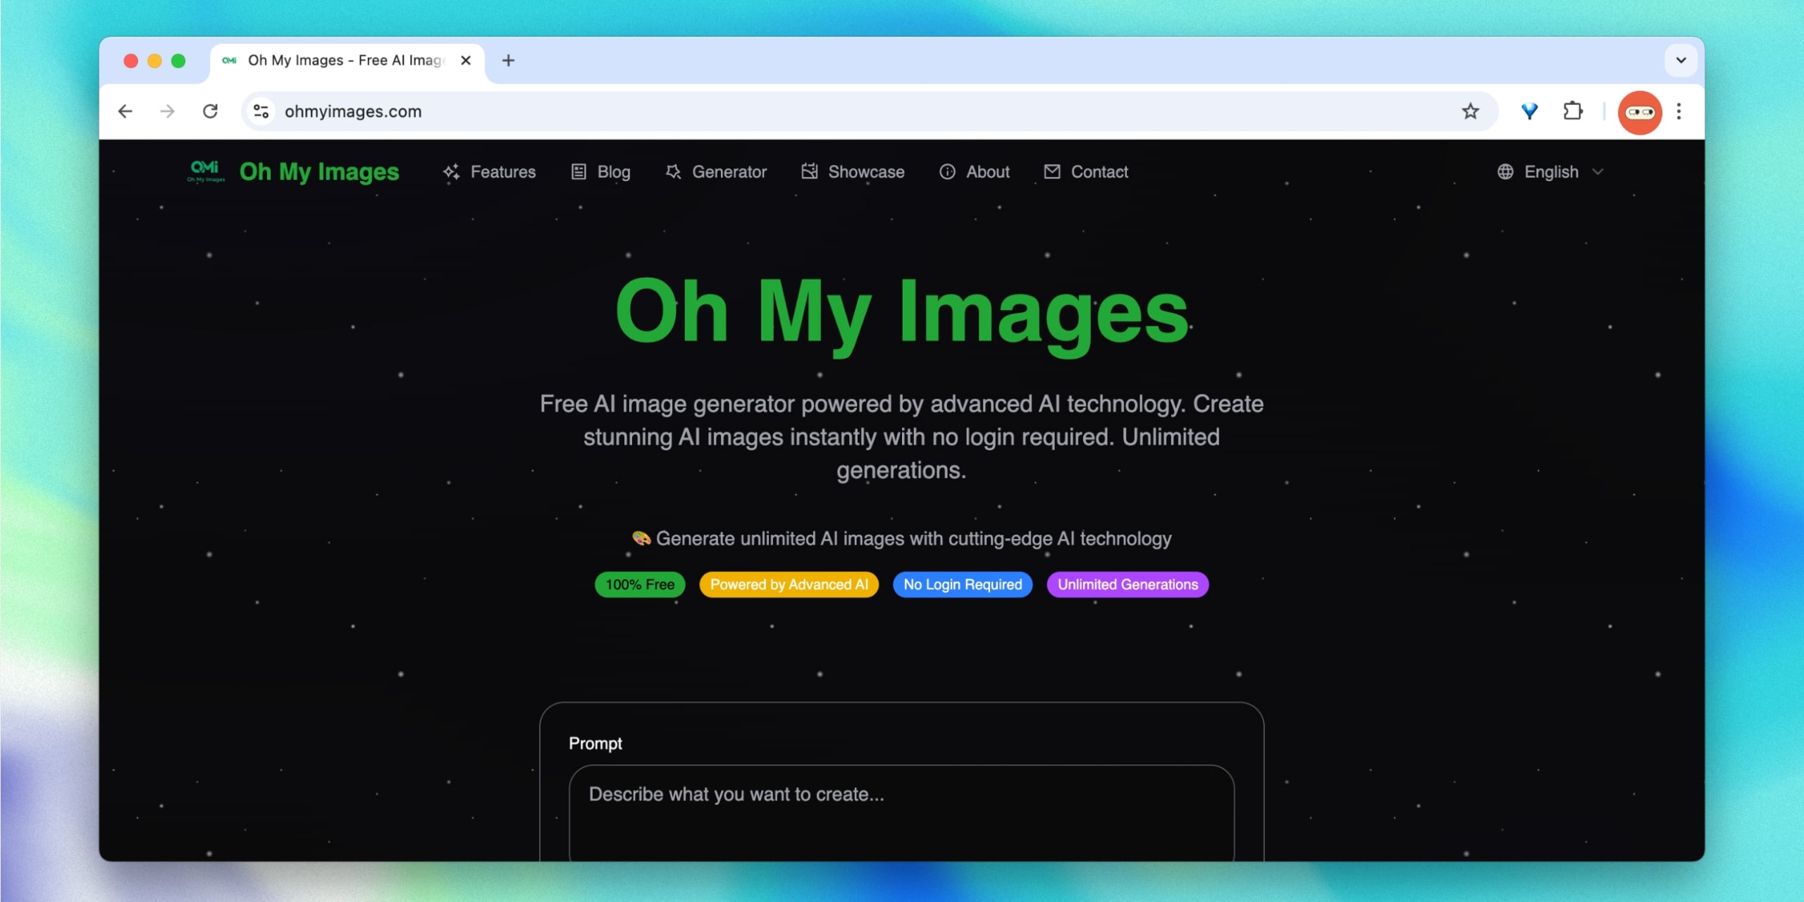This screenshot has height=902, width=1804.
Task: Click the globe icon next to English
Action: pyautogui.click(x=1505, y=171)
